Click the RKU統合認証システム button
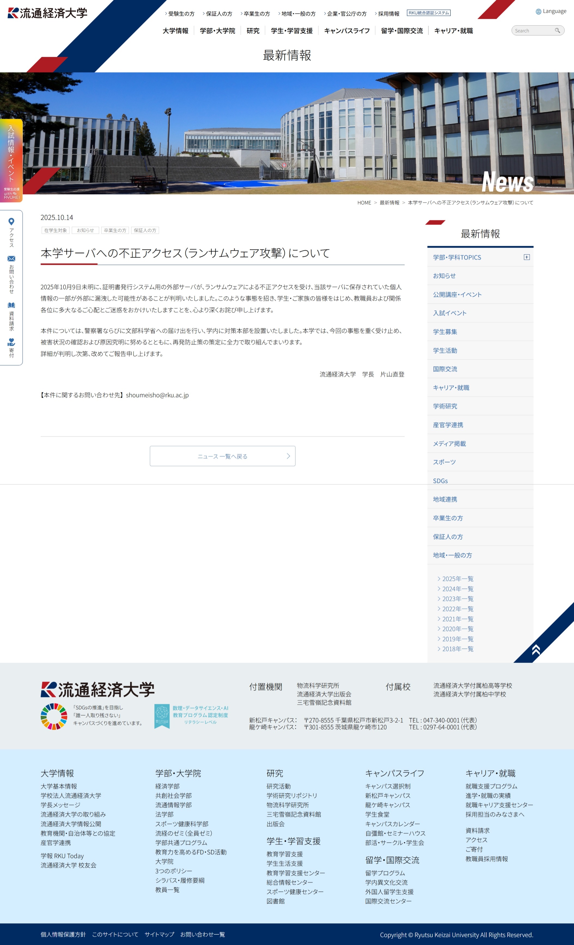 coord(428,13)
